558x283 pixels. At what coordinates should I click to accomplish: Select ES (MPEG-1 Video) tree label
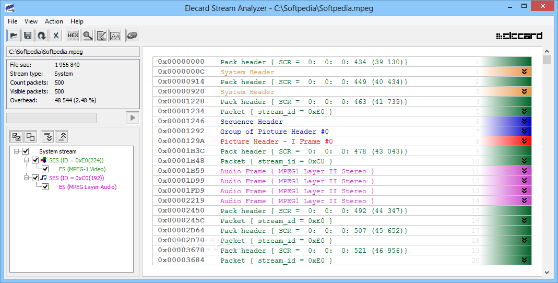point(82,169)
